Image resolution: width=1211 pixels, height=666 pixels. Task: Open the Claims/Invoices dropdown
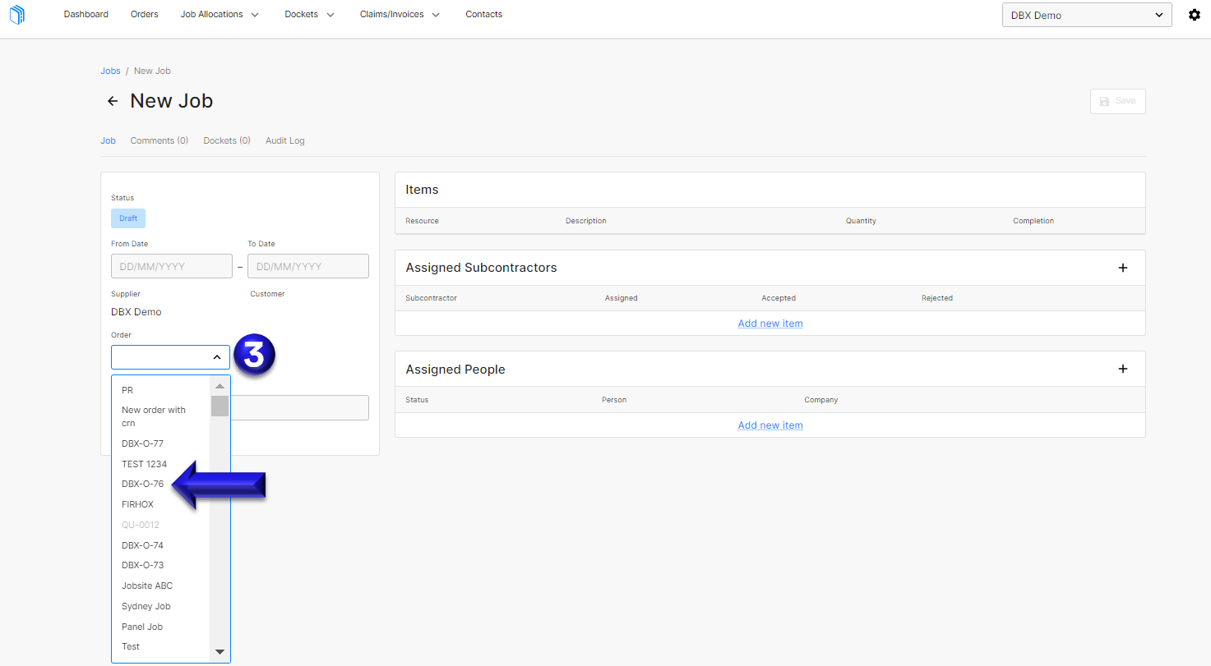tap(400, 14)
